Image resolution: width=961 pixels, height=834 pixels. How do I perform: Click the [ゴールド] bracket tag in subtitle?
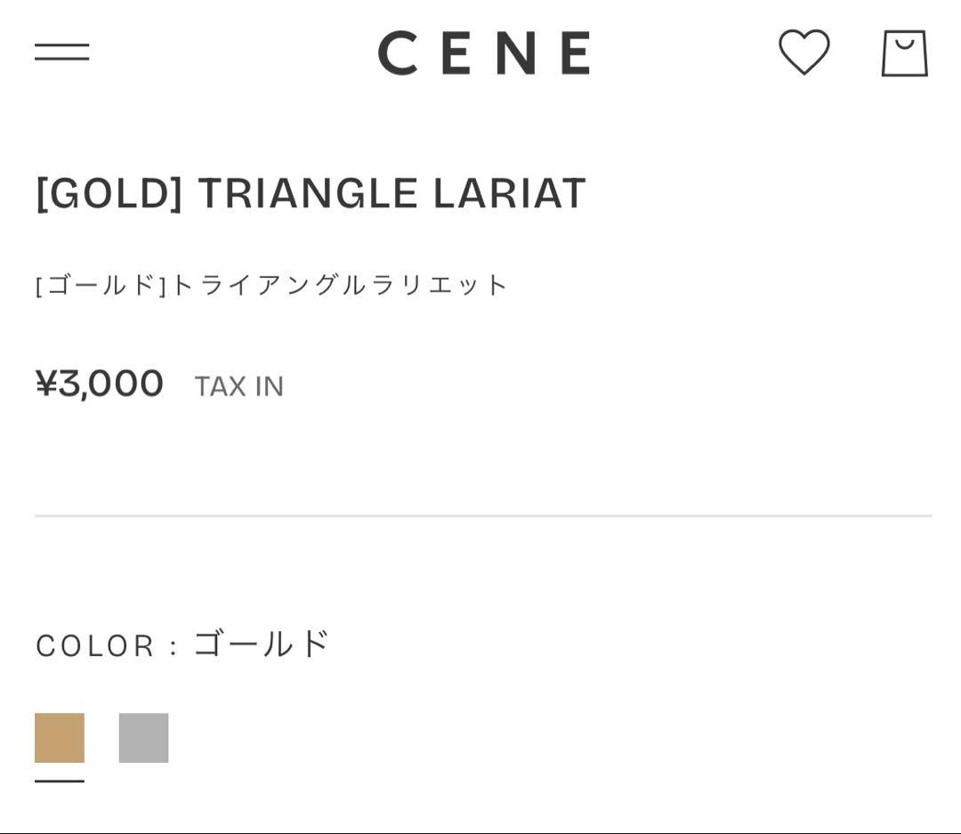(101, 285)
